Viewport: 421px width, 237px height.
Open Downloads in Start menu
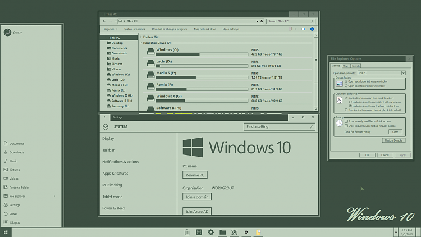14,152
